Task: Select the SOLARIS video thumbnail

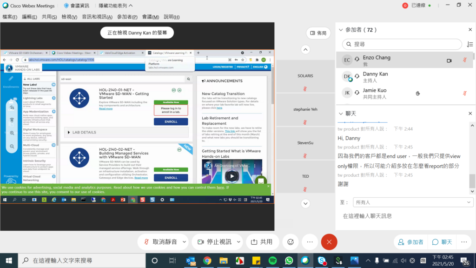Action: [305, 76]
